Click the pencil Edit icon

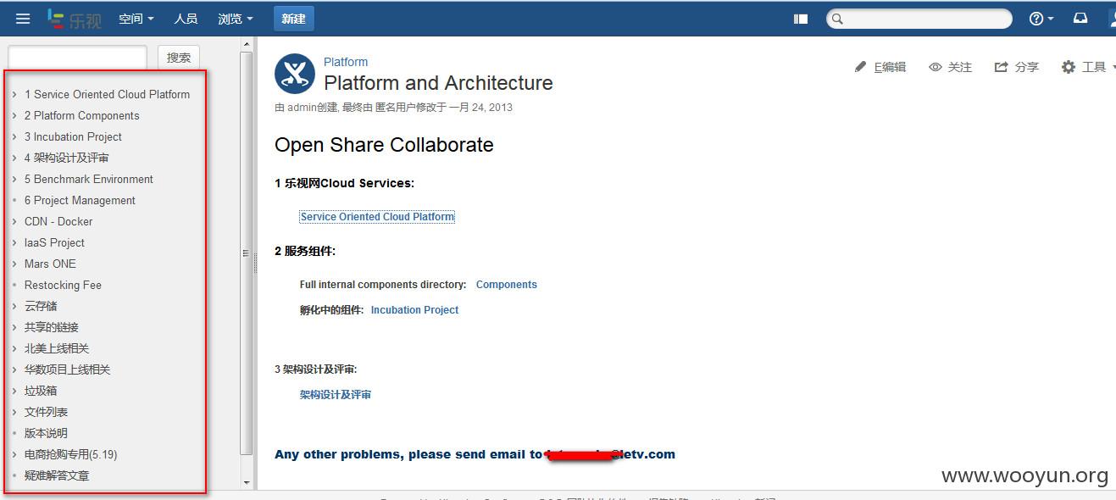(861, 66)
